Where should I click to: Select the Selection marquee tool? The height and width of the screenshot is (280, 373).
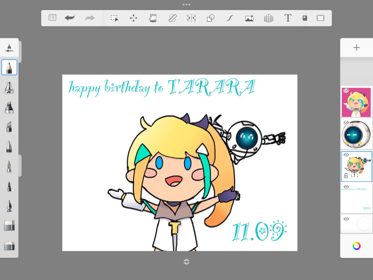click(x=114, y=18)
